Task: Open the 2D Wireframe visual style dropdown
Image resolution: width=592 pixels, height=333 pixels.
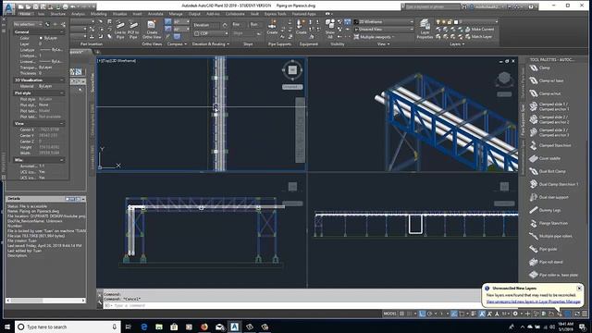Action: (384, 22)
